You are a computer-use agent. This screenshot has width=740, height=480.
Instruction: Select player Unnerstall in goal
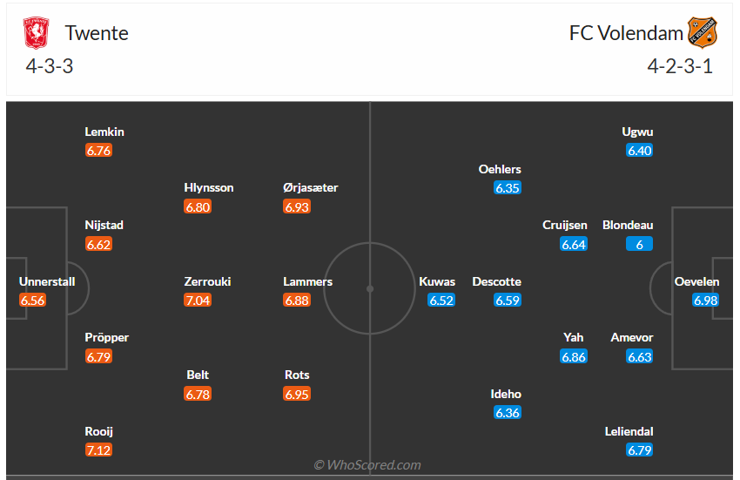[x=47, y=281]
